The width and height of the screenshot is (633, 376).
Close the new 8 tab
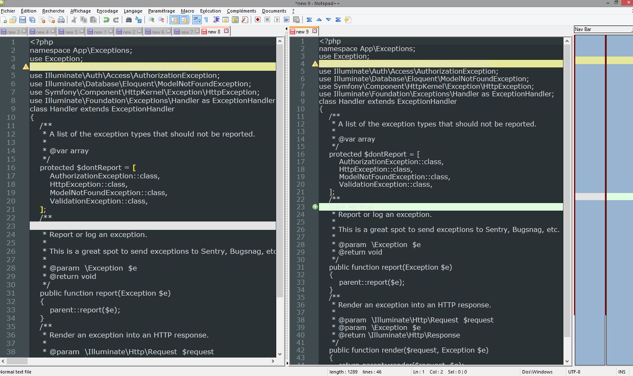coord(226,31)
